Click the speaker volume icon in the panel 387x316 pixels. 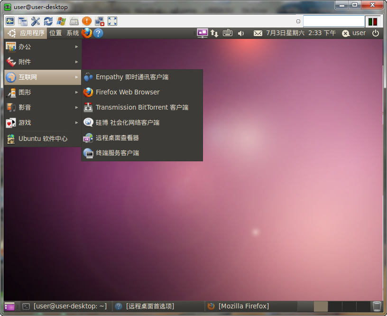pos(241,33)
